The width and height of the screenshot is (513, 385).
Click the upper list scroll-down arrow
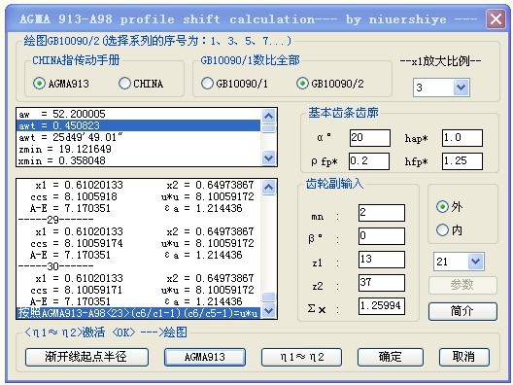[x=268, y=158]
